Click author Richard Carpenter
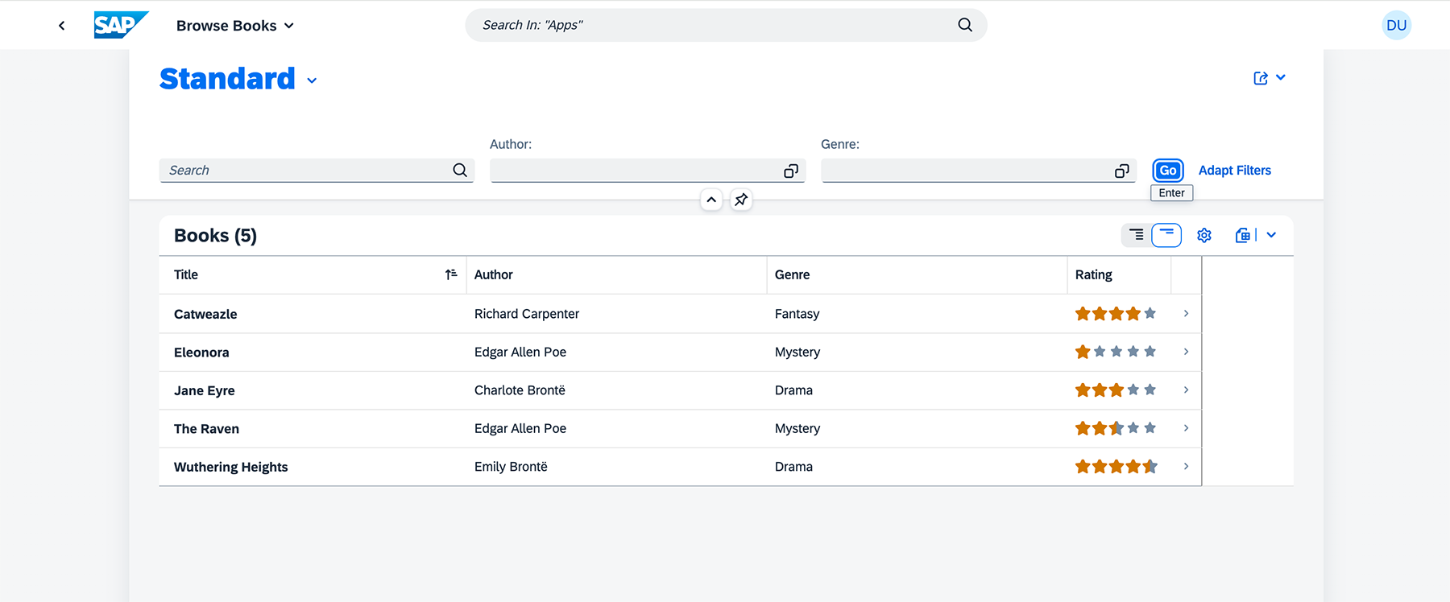Image resolution: width=1450 pixels, height=602 pixels. [x=527, y=314]
